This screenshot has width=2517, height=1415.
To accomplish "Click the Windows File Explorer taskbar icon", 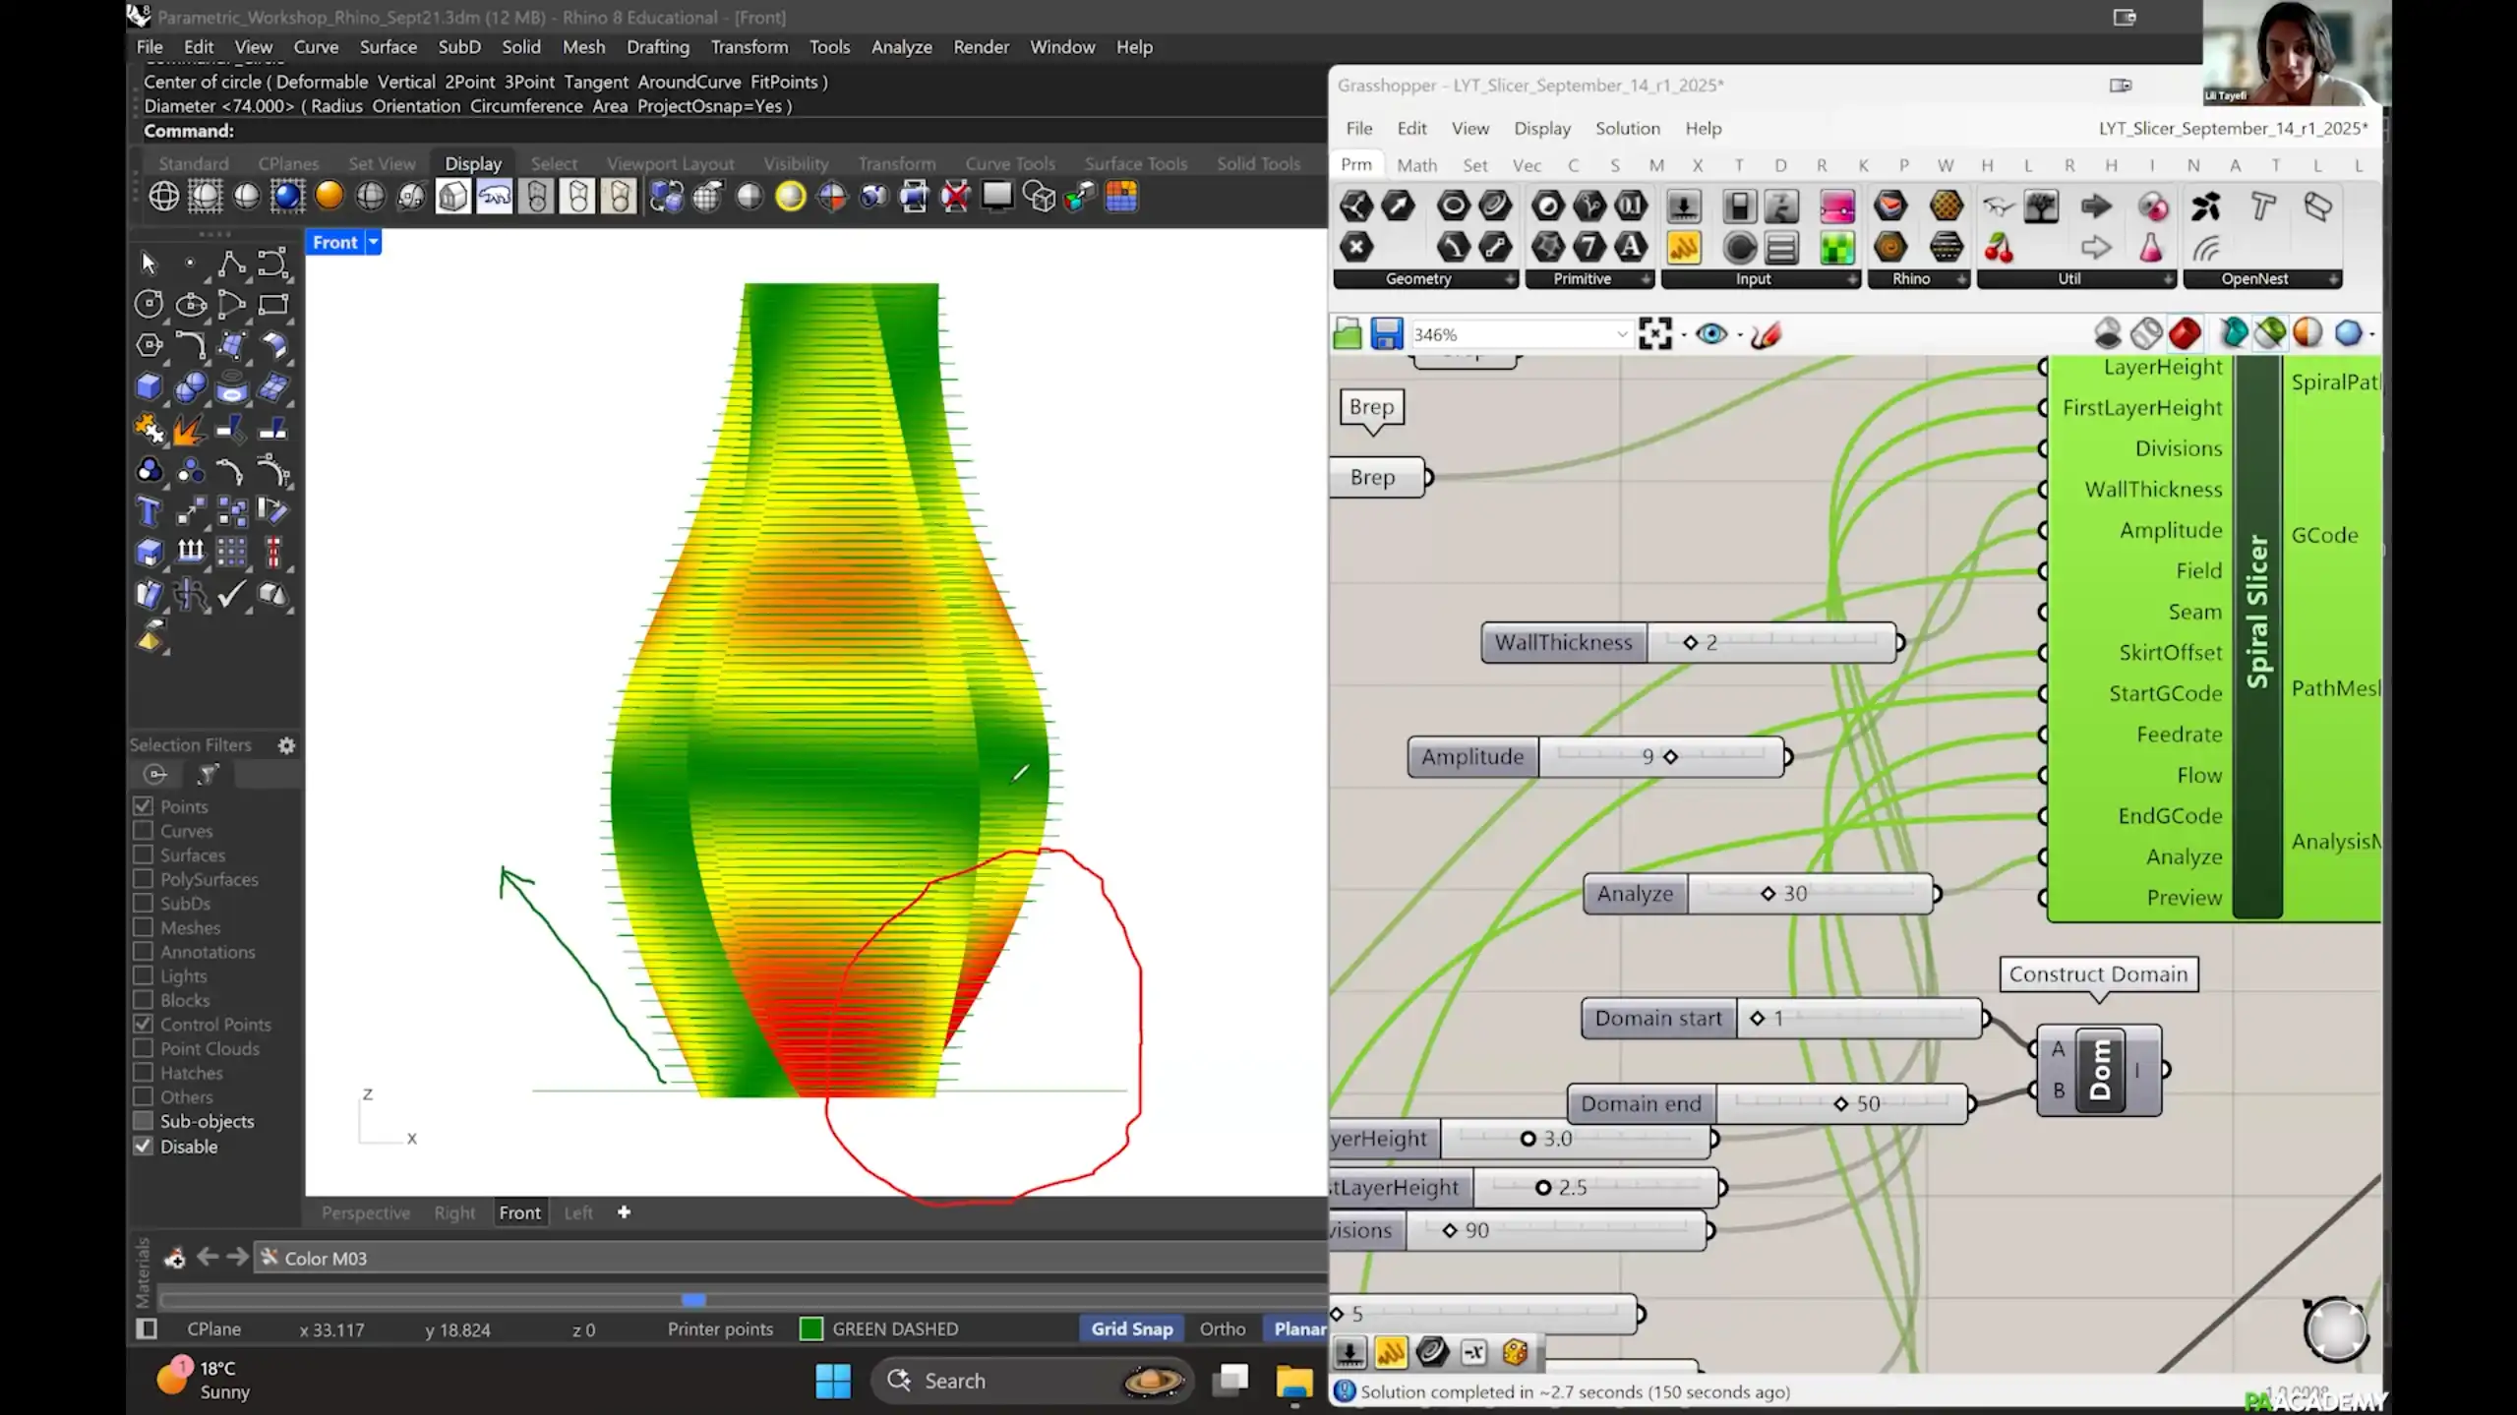I will coord(1294,1381).
